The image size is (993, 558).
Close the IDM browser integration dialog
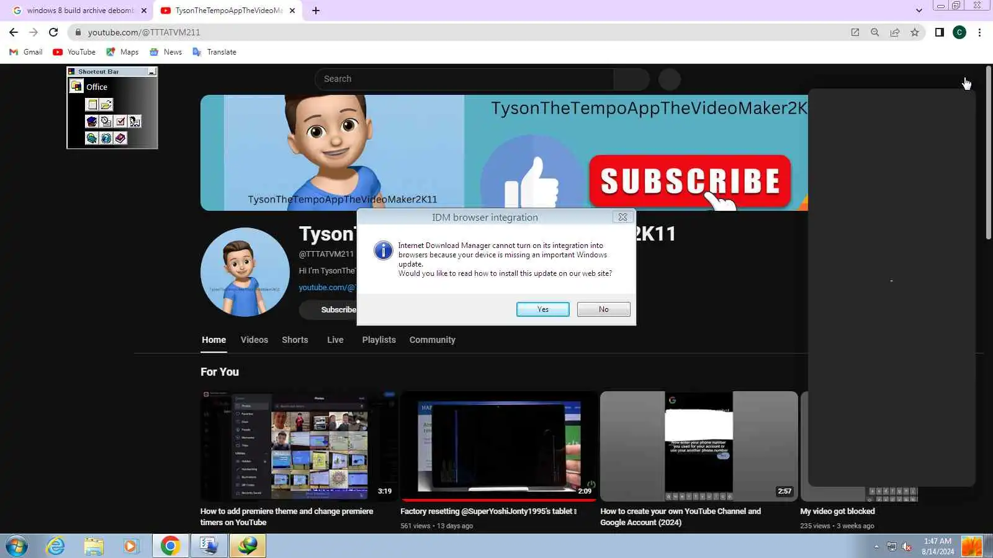pyautogui.click(x=622, y=217)
